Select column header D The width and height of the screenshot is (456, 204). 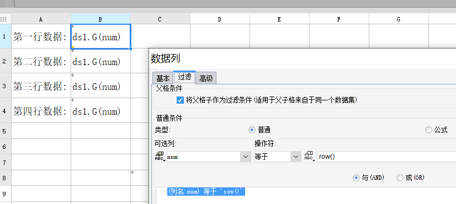click(220, 19)
